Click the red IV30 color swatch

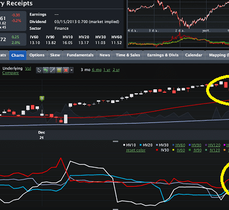[x=157, y=150]
